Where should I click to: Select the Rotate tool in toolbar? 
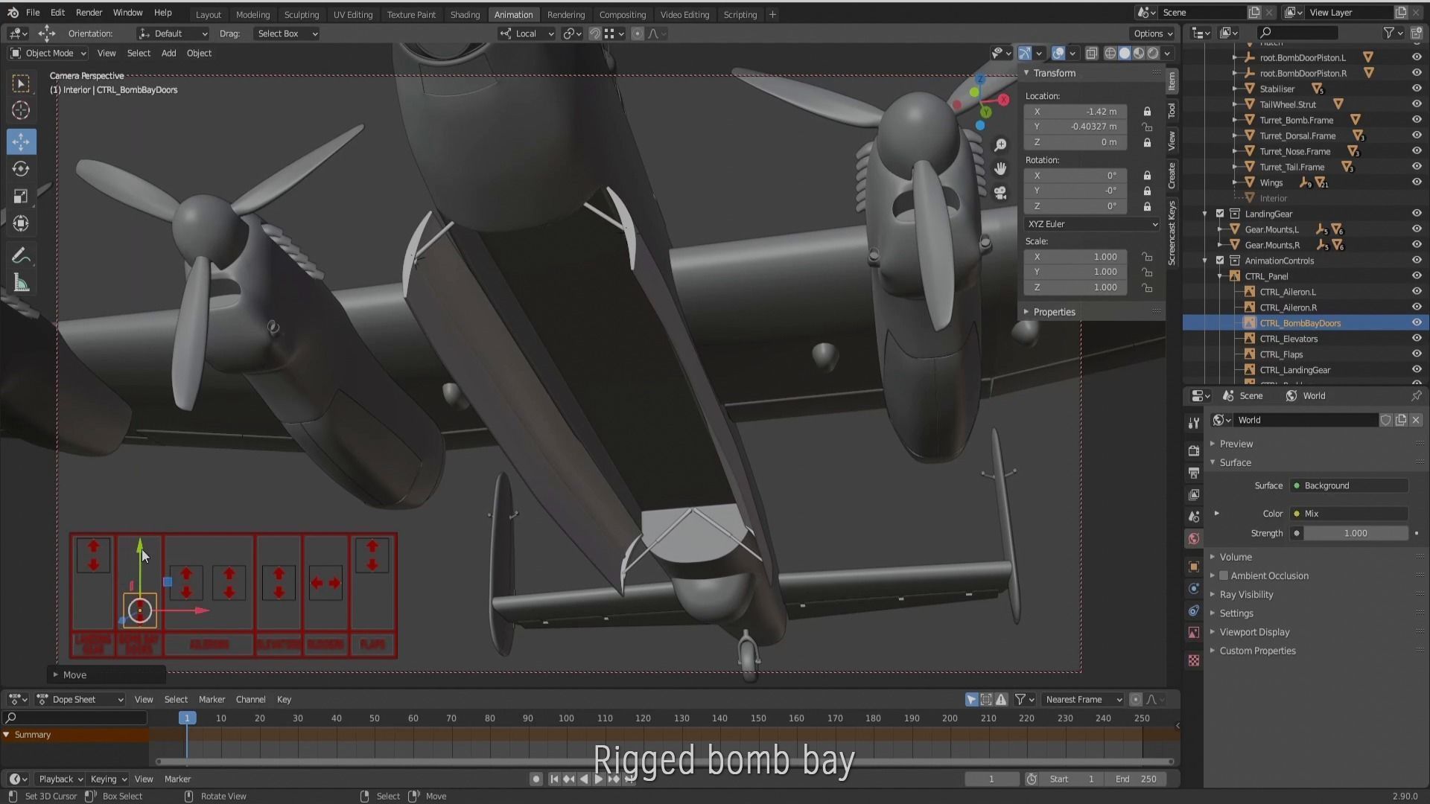(21, 169)
